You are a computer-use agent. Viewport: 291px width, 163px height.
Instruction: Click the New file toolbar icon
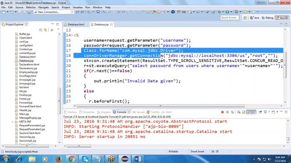coord(4,12)
